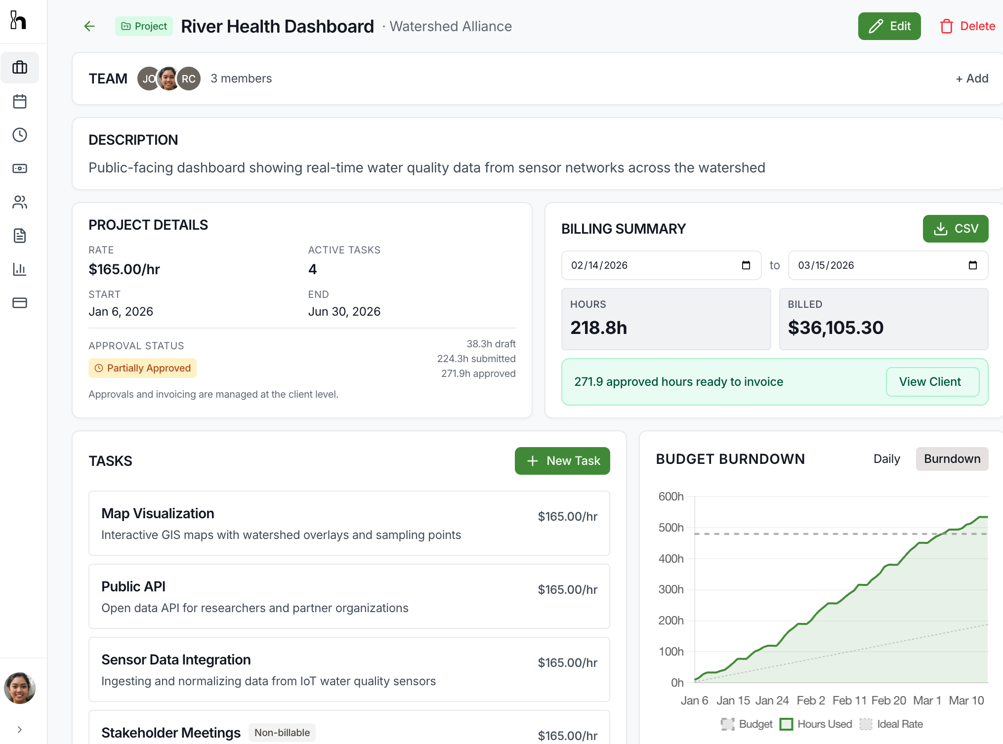This screenshot has width=1003, height=744.
Task: Open View Client from billing summary
Action: coord(932,381)
